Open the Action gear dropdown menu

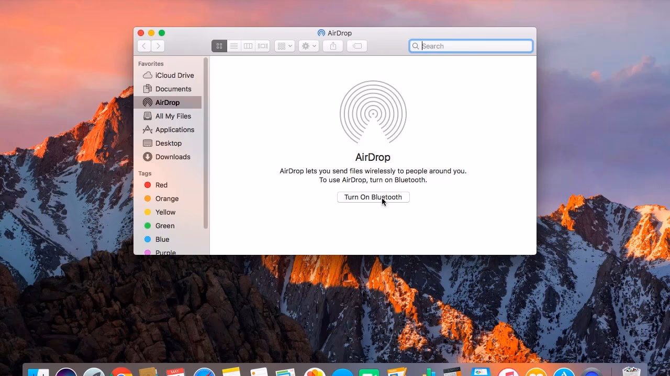(308, 46)
